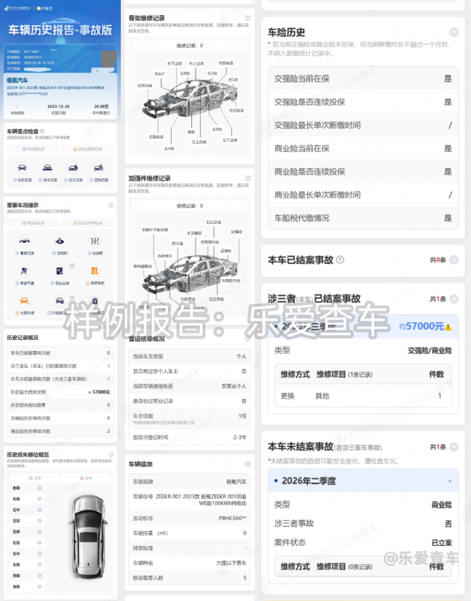This screenshot has width=471, height=601.
Task: Open the 2026年二季度 accident entry
Action: (x=363, y=481)
